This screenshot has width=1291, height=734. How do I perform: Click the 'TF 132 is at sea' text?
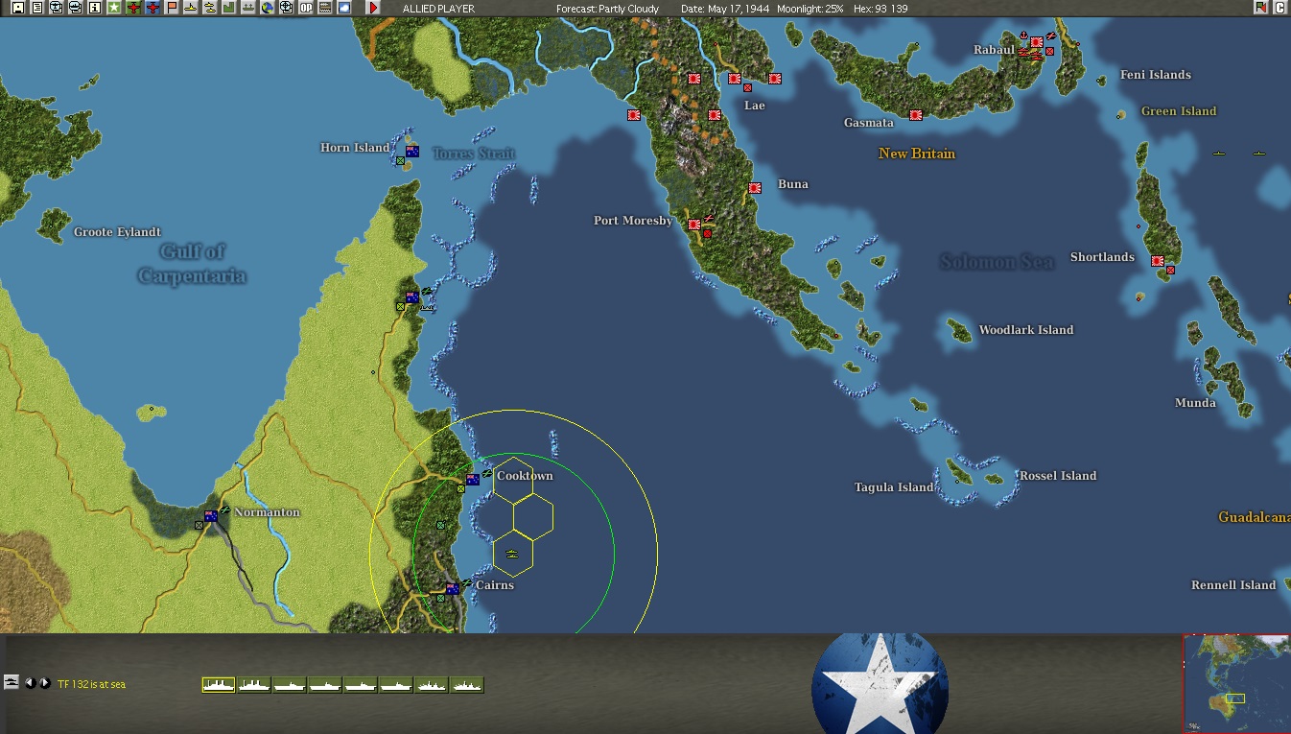(x=91, y=684)
